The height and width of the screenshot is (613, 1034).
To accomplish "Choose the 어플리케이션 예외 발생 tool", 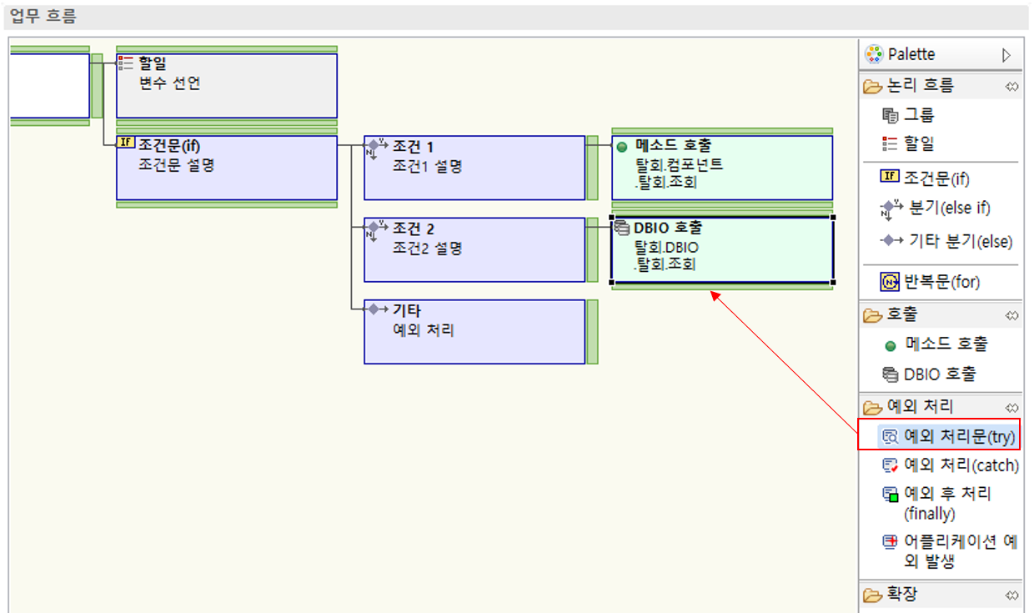I will pos(951,550).
